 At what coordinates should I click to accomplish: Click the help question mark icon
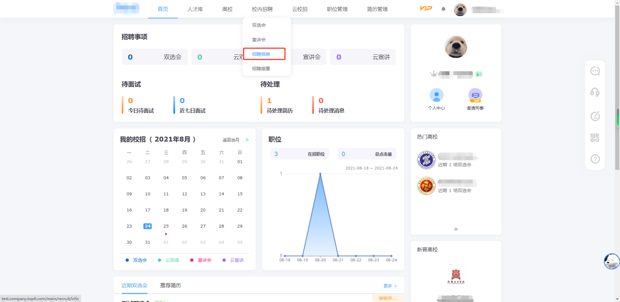595,159
